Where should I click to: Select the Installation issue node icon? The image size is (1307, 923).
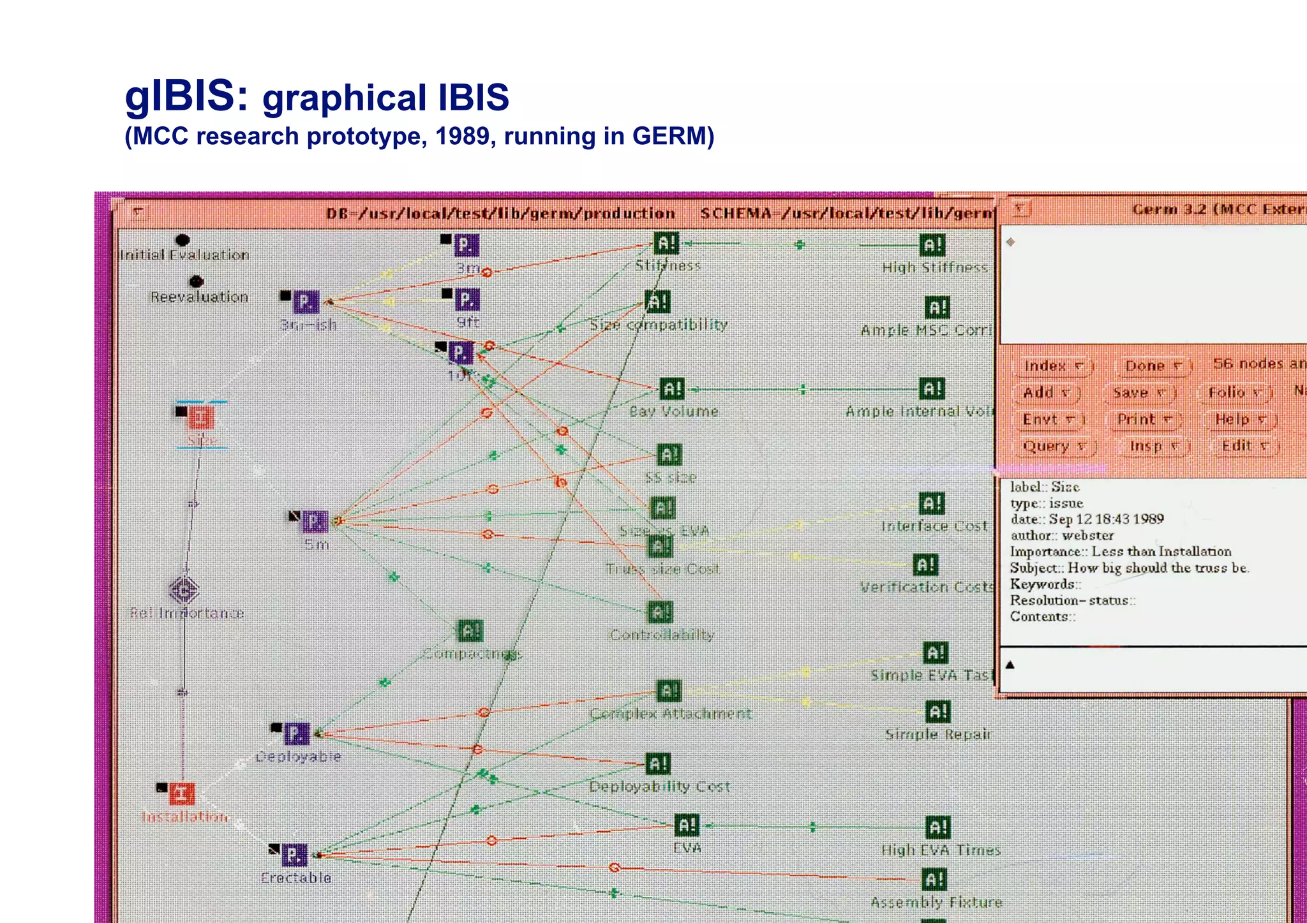182,794
